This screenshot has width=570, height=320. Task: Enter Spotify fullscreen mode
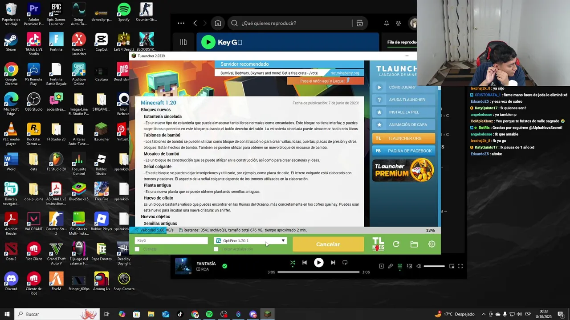pos(460,266)
